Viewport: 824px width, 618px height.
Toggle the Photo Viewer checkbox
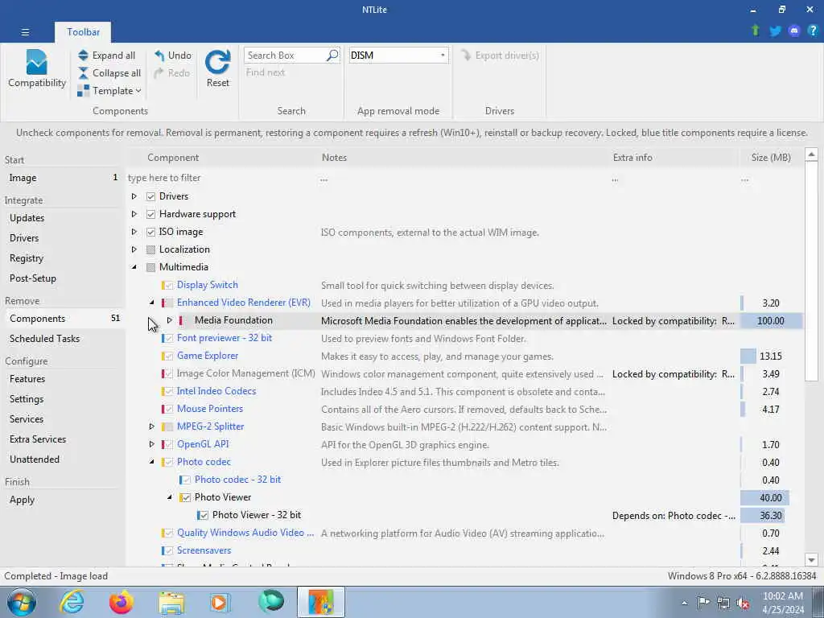click(x=186, y=497)
